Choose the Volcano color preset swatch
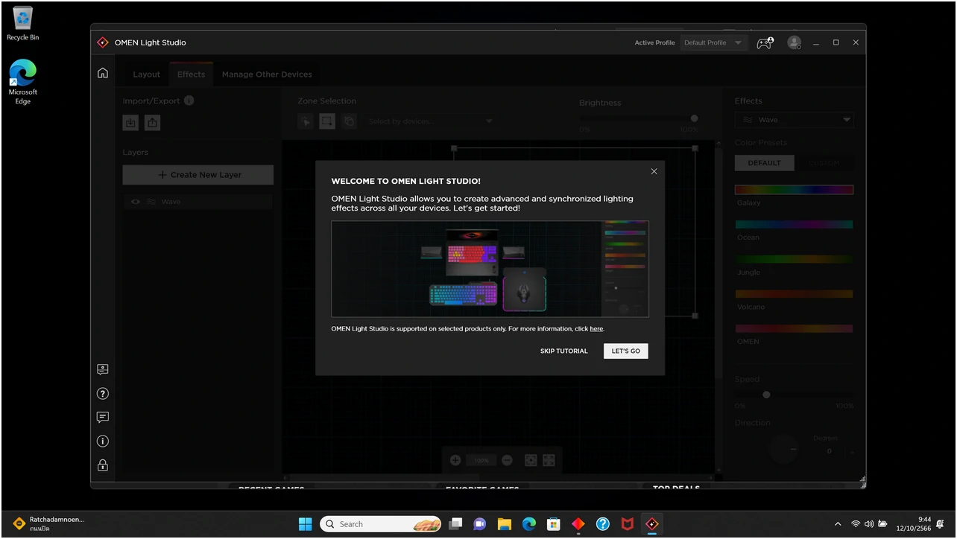 click(795, 294)
